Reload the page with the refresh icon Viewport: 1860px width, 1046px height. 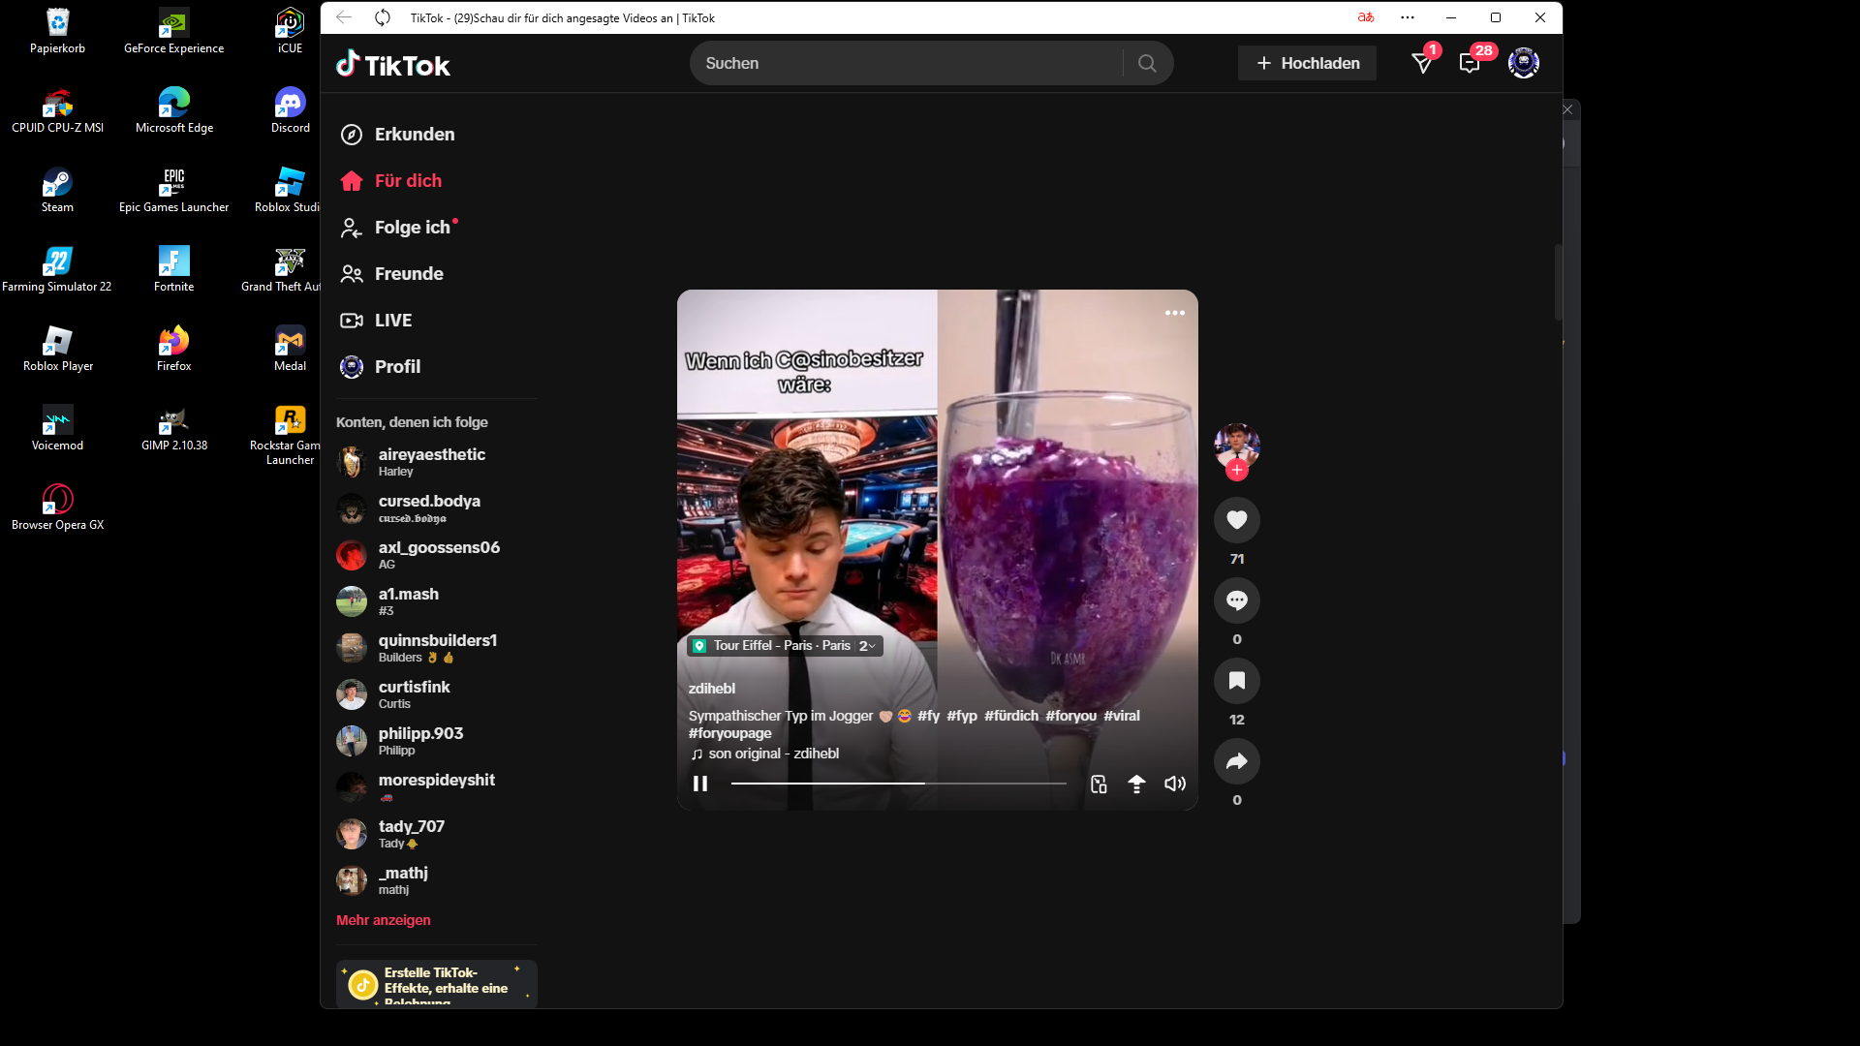pos(383,17)
